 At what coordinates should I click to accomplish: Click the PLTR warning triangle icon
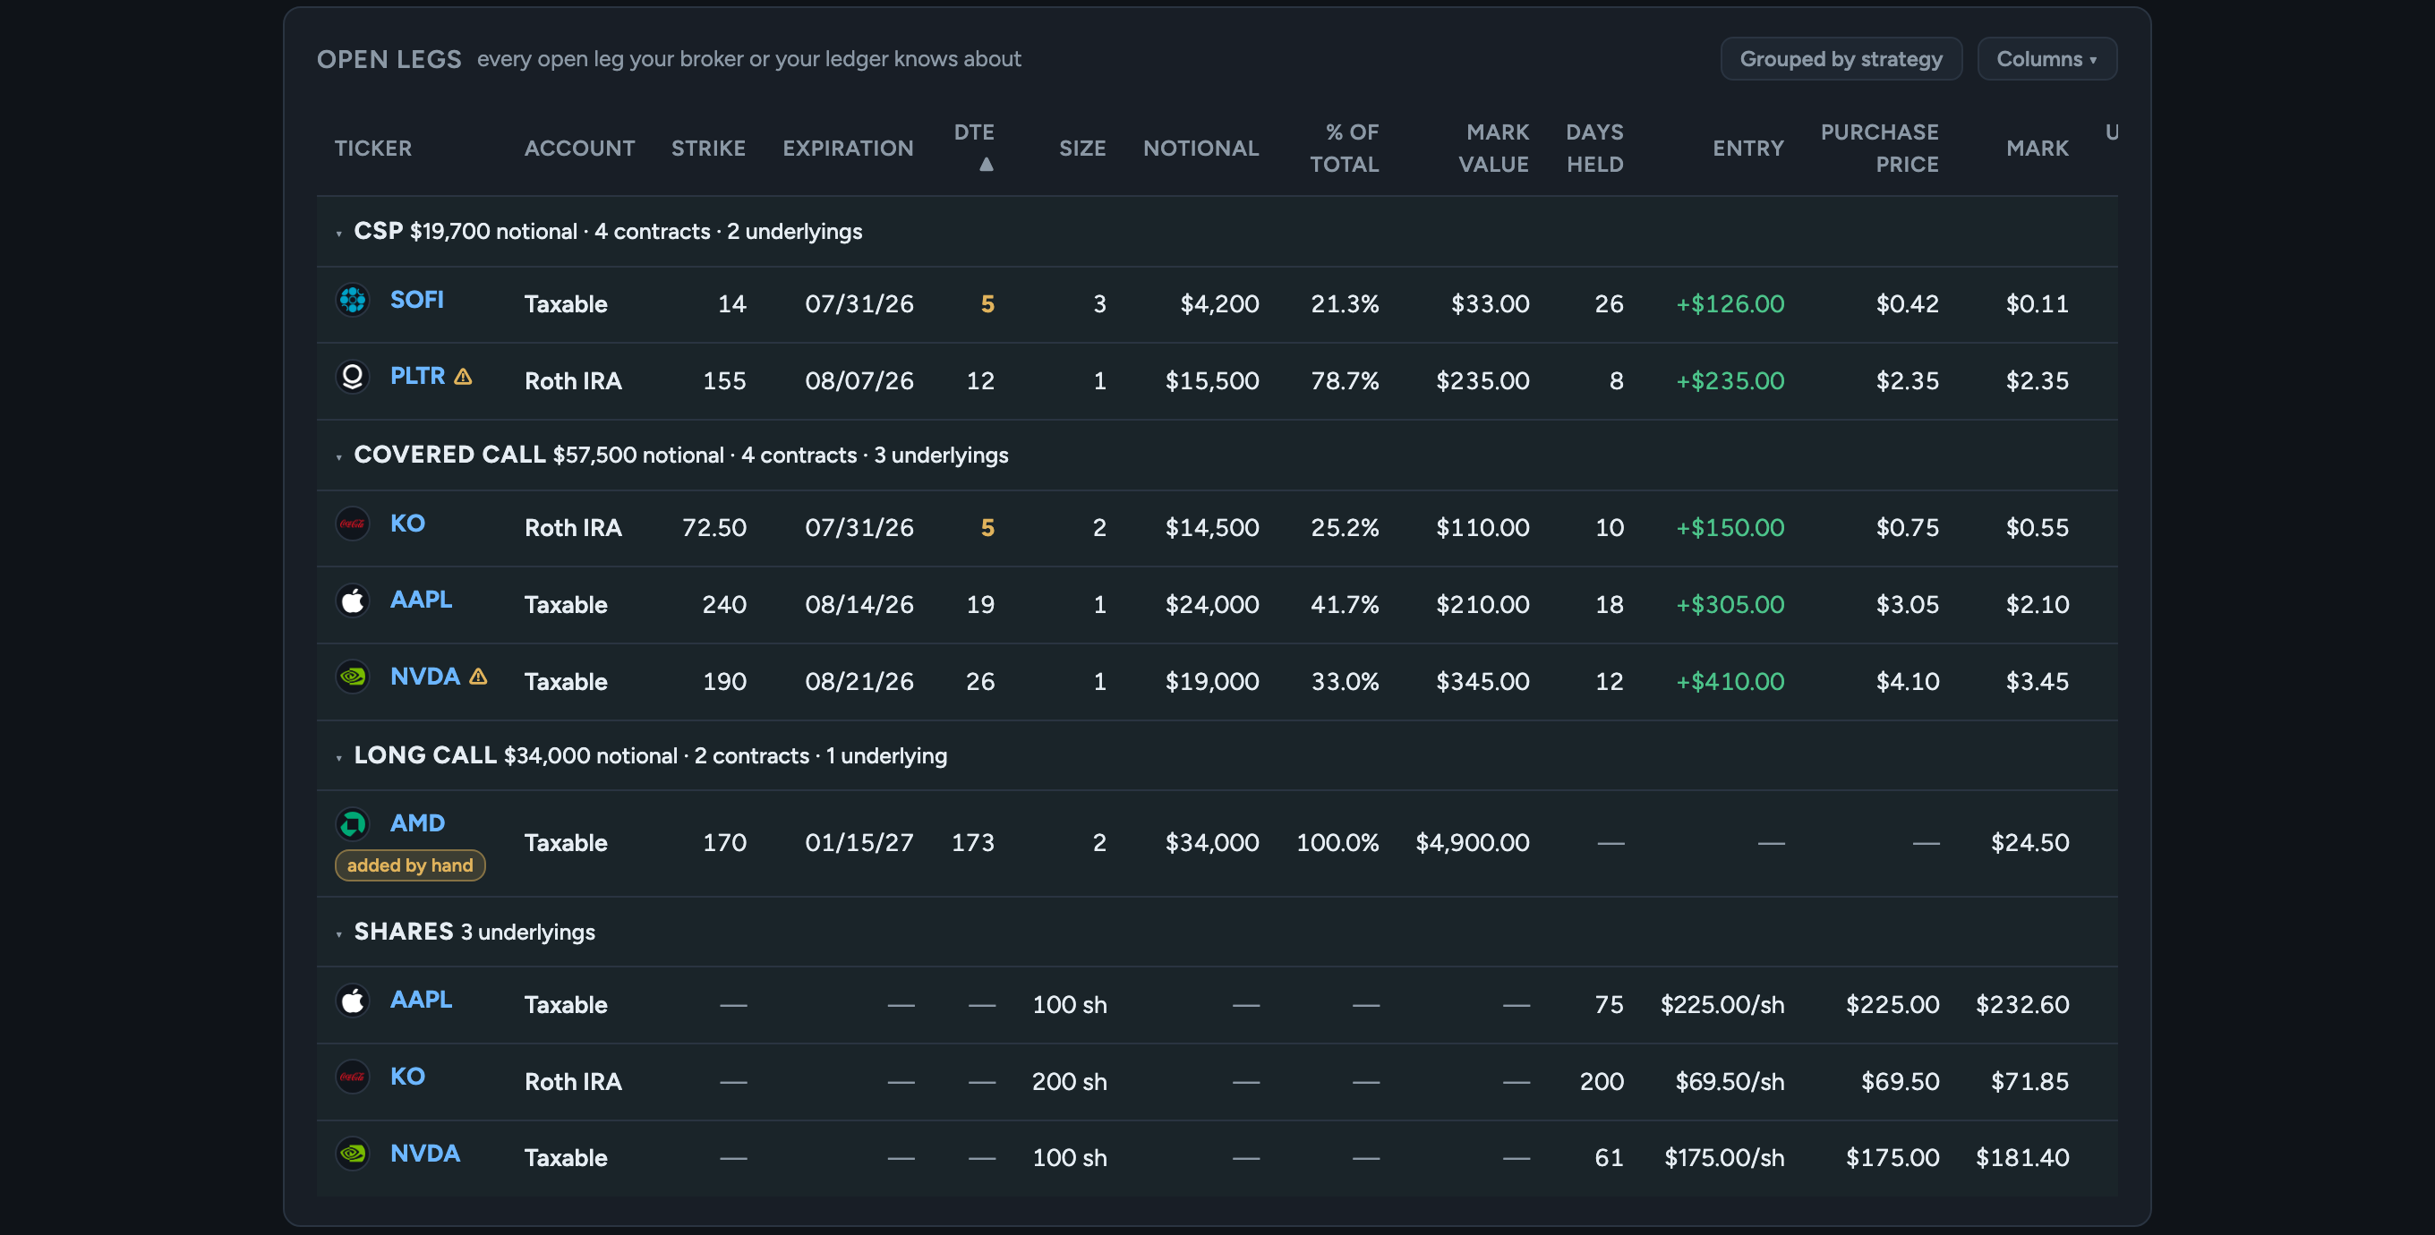[x=463, y=377]
